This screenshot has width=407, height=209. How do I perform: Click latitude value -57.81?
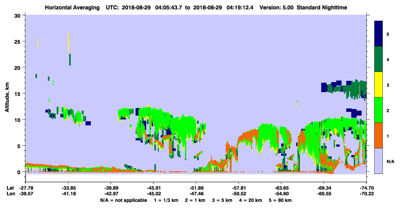pyautogui.click(x=239, y=188)
